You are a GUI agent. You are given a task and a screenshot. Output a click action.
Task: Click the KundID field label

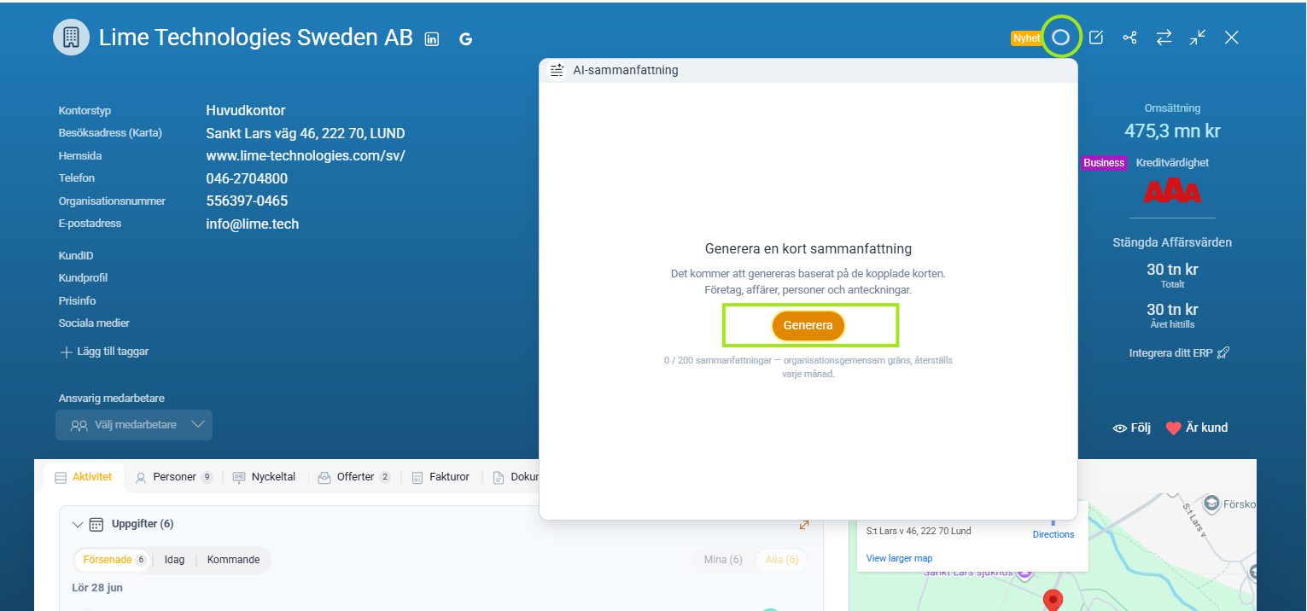tap(76, 256)
